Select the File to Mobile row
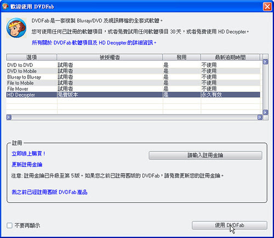Viewport: 274px width, 238px height. 133,83
